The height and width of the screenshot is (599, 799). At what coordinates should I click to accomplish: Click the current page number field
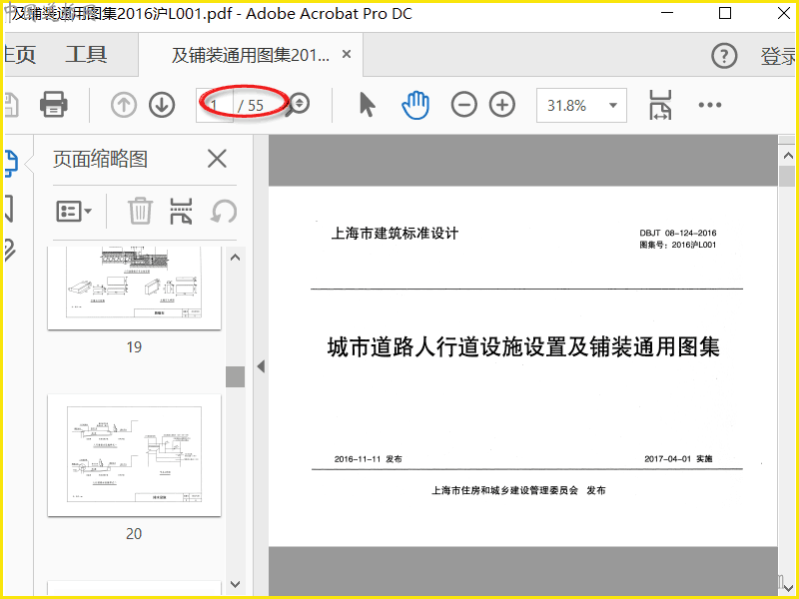coord(215,105)
